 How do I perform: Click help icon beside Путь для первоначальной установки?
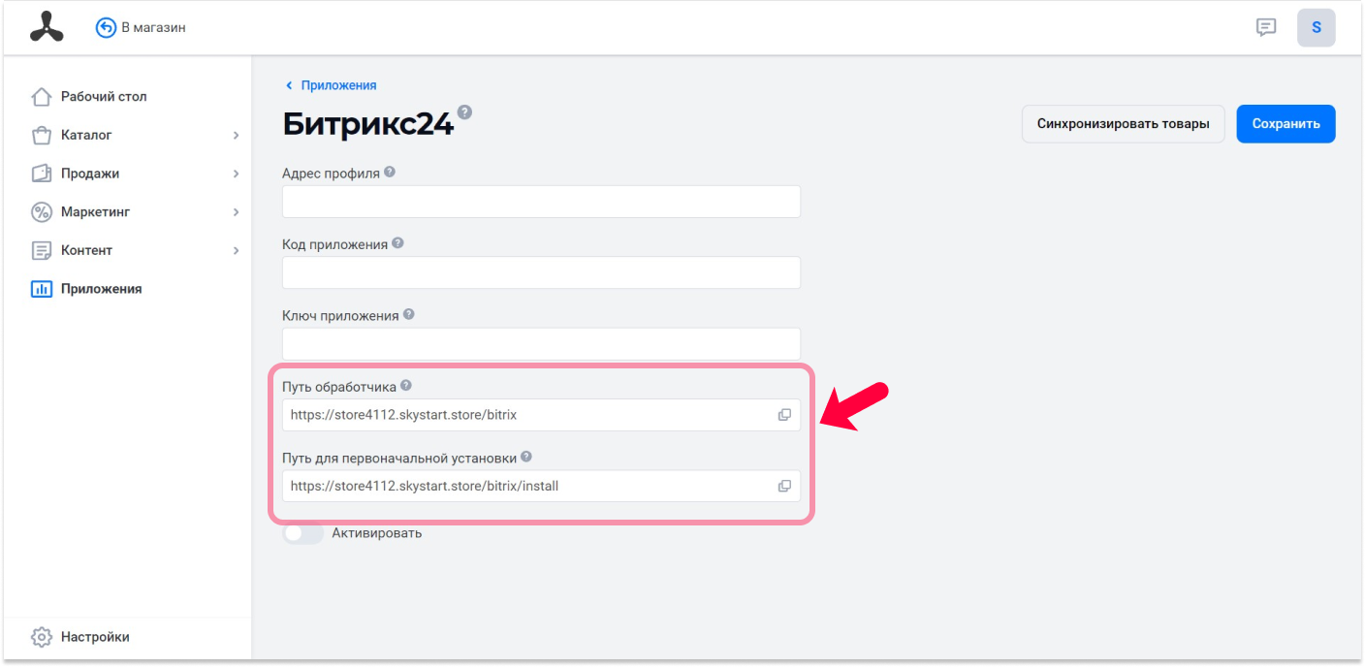(x=526, y=457)
